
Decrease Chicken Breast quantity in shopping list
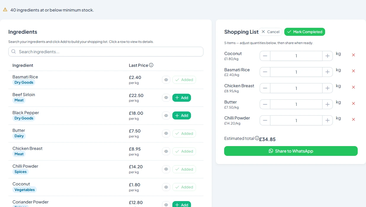(265, 88)
